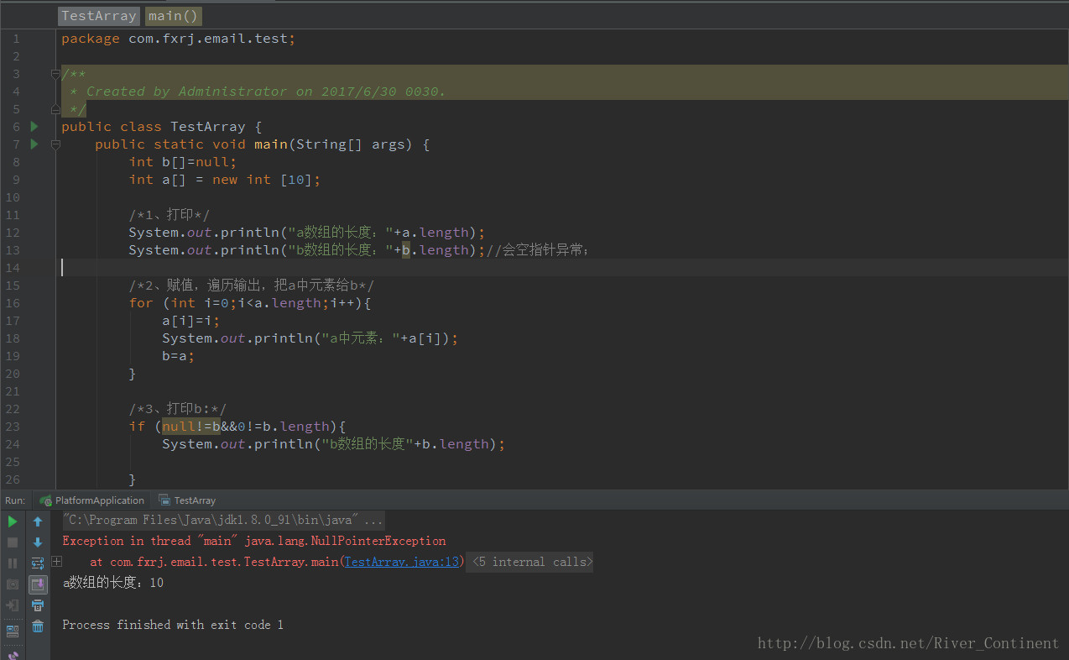Toggle soft-wrap in console output
Screen dimensions: 1069x660
click(38, 563)
